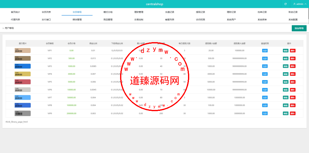Go to 交易控制
This screenshot has height=153, width=309.
(139, 20)
